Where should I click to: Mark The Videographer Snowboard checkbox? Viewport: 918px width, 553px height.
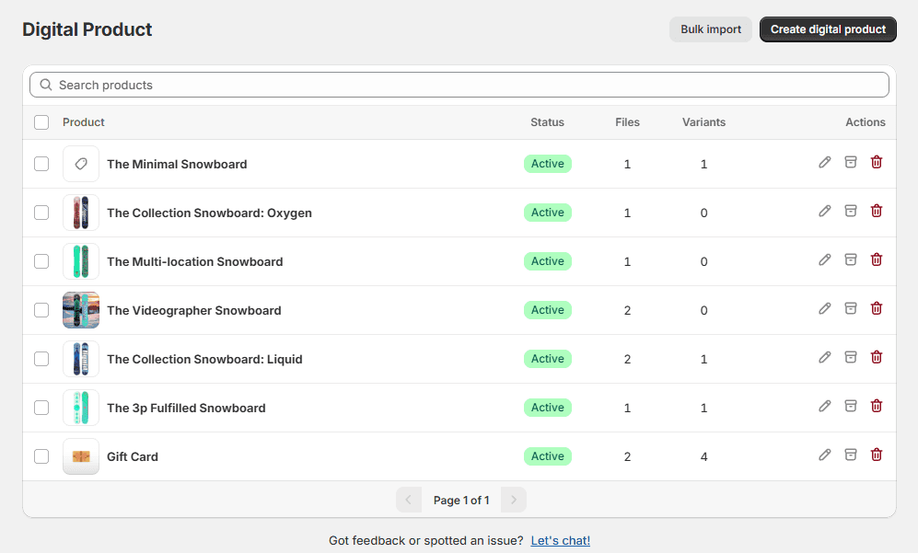coord(41,310)
